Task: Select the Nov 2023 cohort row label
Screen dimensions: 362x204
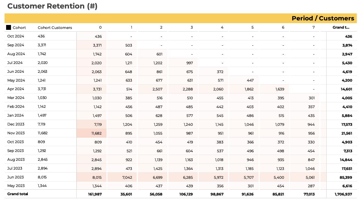Action: pyautogui.click(x=16, y=133)
